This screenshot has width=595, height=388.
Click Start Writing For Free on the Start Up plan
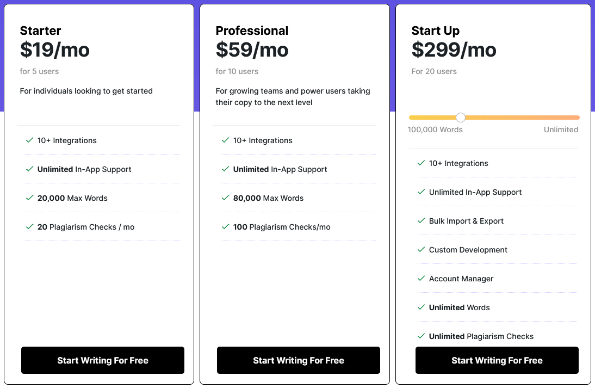pos(497,360)
